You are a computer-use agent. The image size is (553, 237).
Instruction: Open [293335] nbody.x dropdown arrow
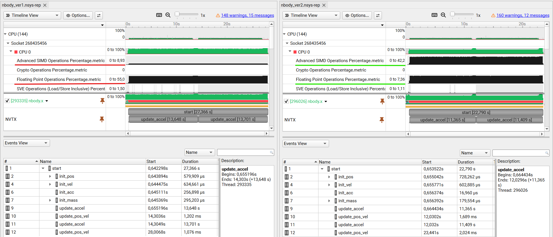47,101
